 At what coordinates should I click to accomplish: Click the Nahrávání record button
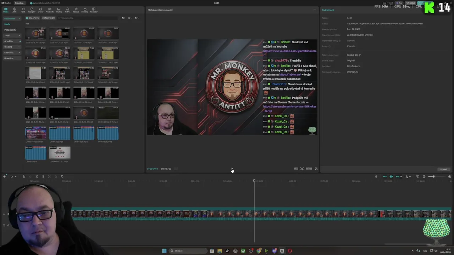point(49,18)
